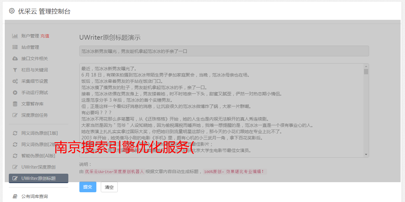This screenshot has width=405, height=202.
Task: Click the gears icon for 采集细节设置
Action: click(x=15, y=81)
